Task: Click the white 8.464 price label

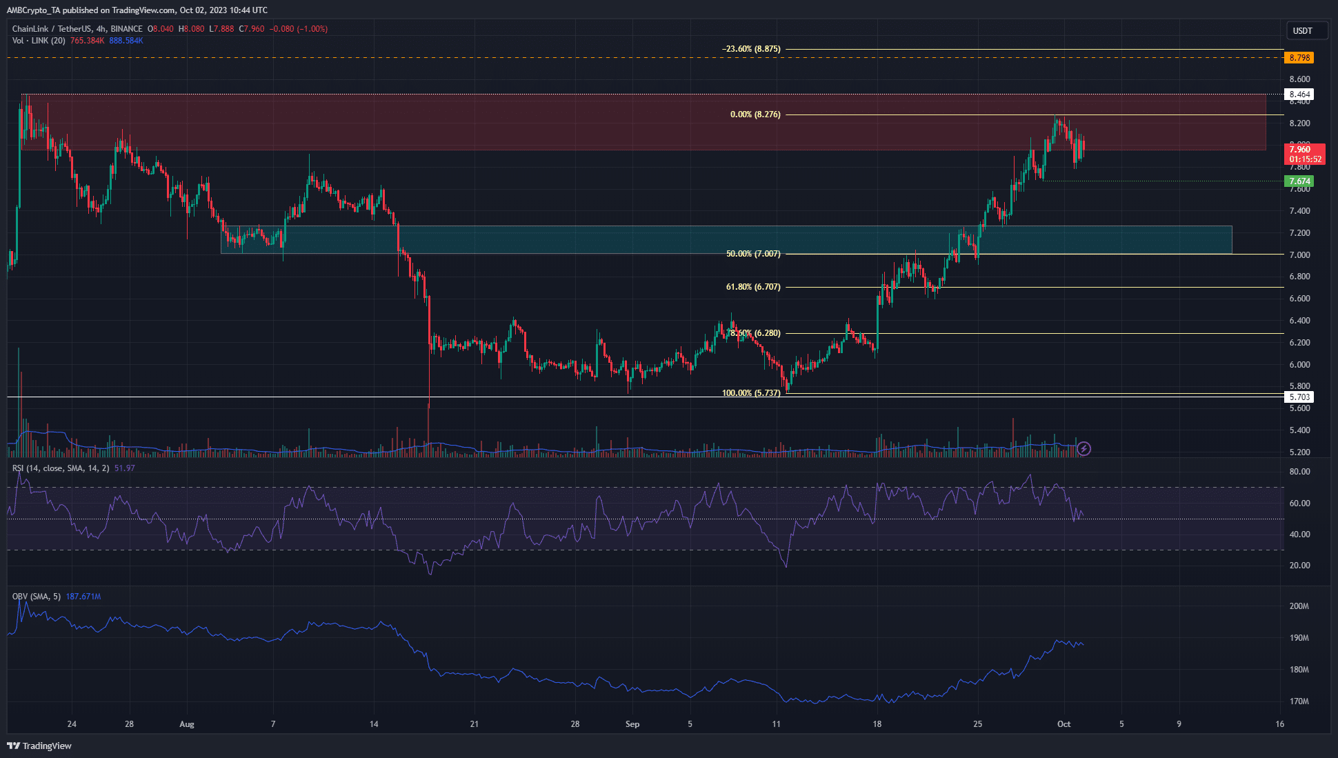Action: pos(1299,94)
